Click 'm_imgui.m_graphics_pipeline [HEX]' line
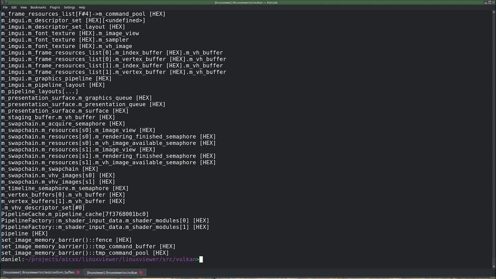496x279 pixels. [56, 78]
